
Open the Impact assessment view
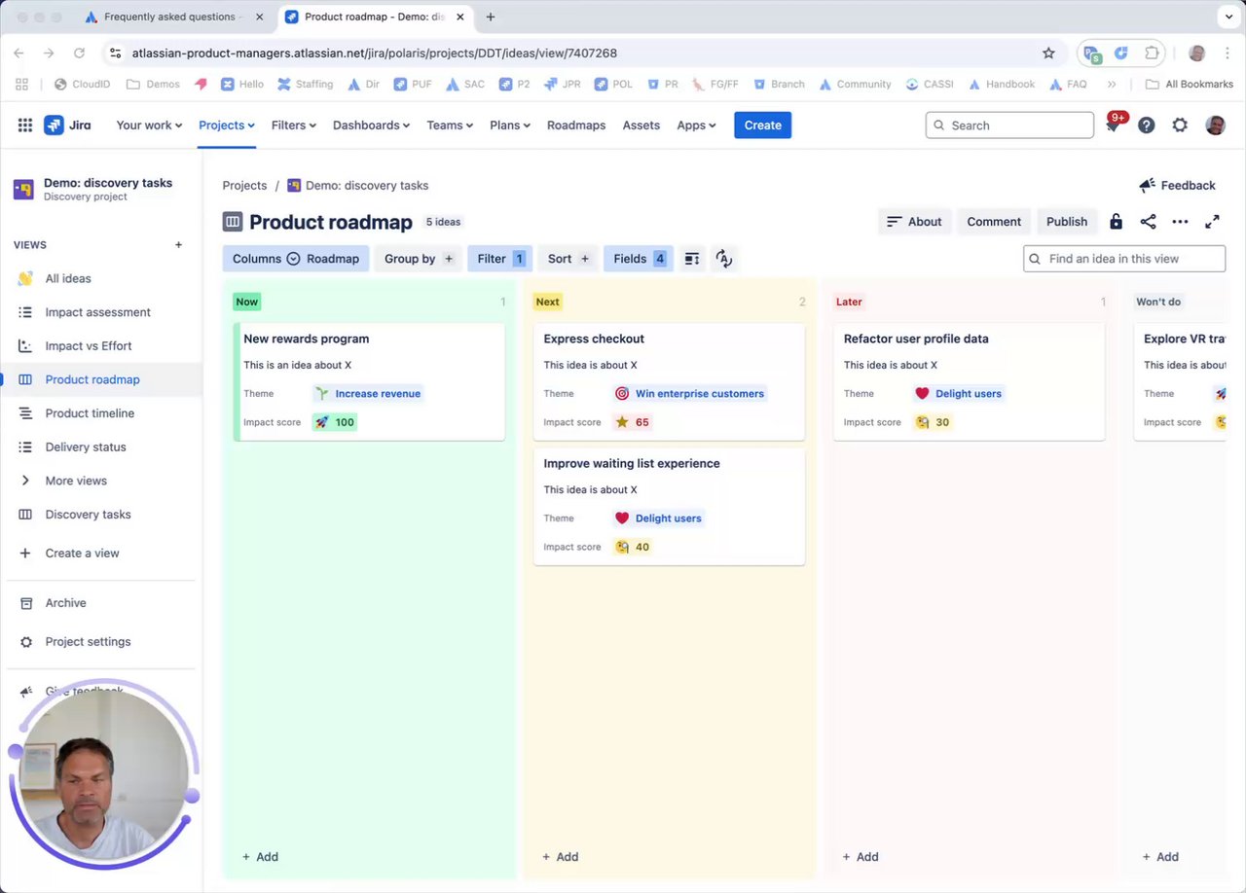[x=97, y=312]
